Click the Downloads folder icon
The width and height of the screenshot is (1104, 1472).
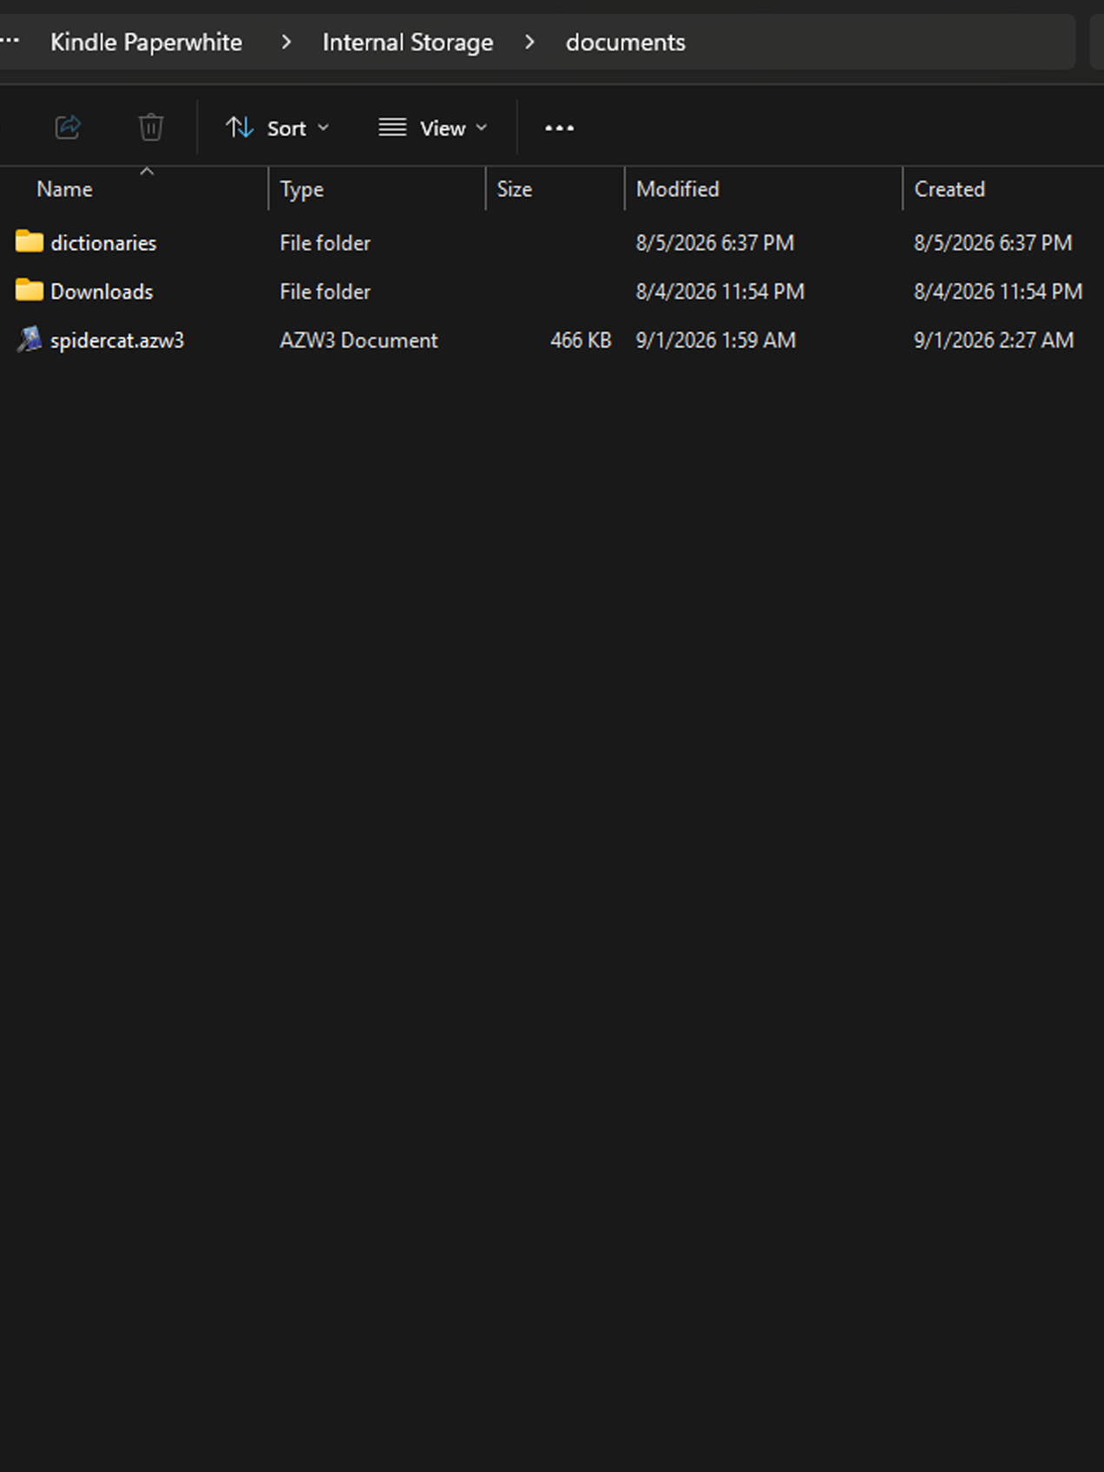click(30, 291)
